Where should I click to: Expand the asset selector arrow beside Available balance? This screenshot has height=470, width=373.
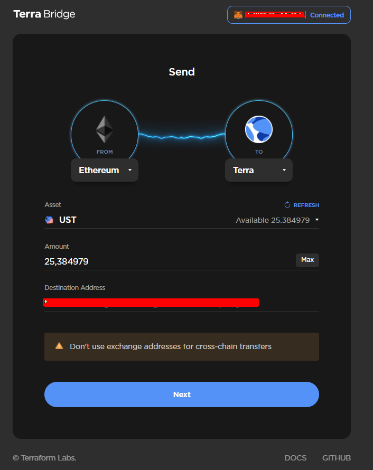(317, 220)
